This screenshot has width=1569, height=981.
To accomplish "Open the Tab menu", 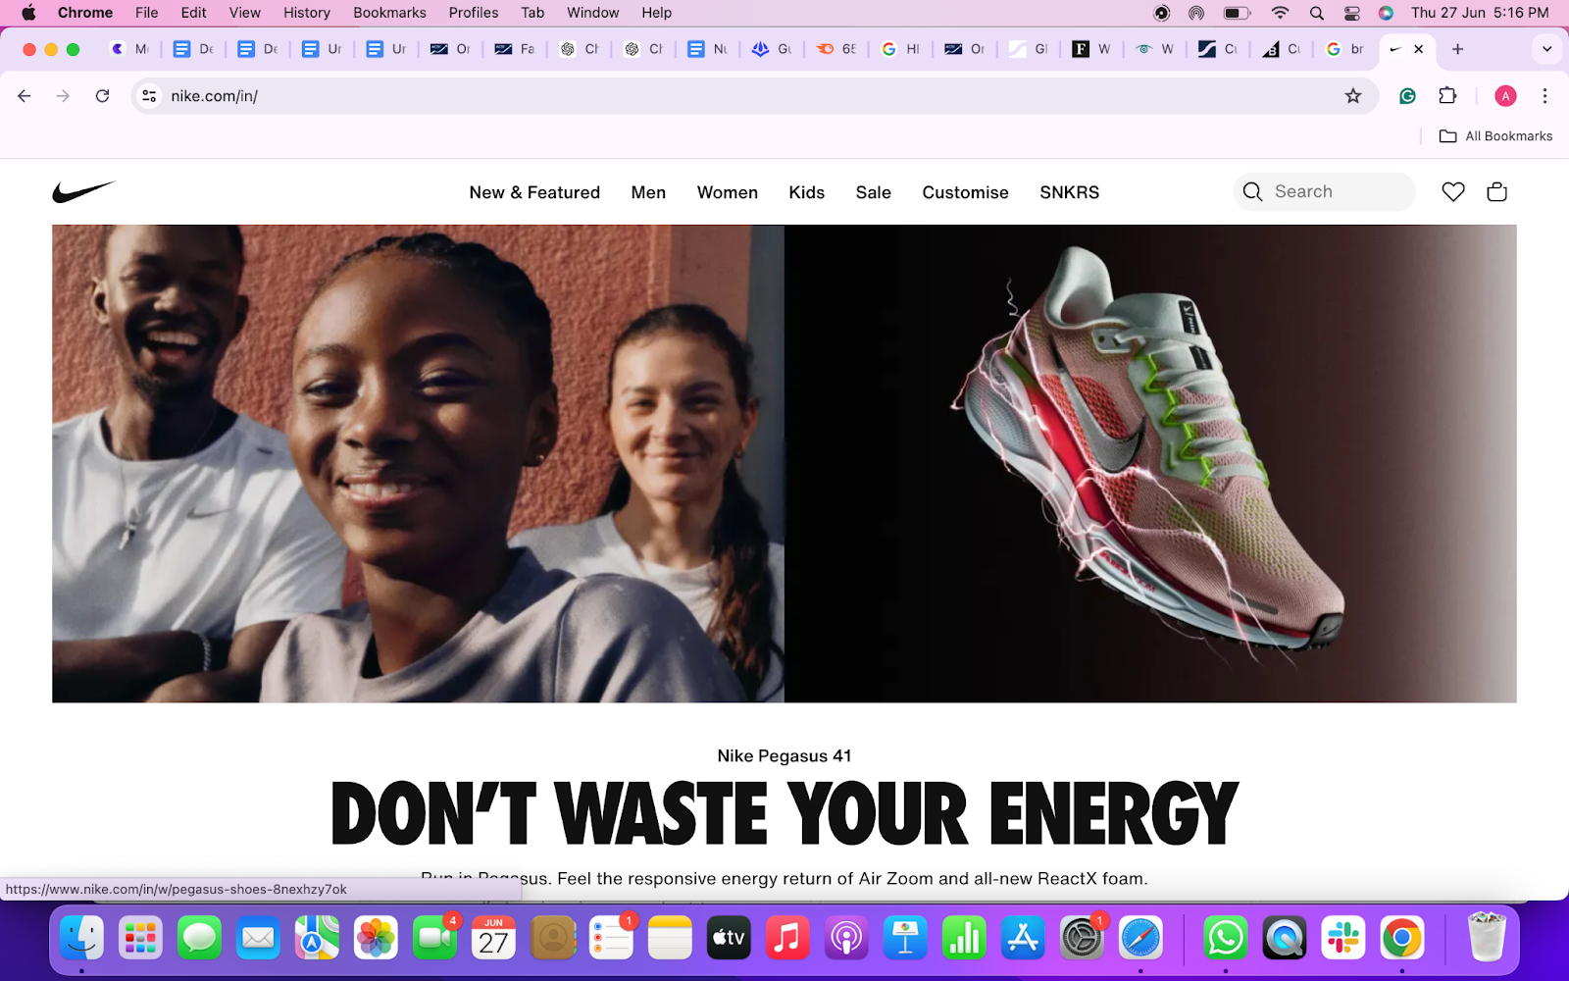I will pyautogui.click(x=532, y=13).
